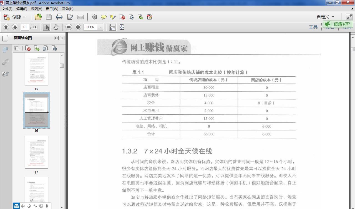355x209 pixels.
Task: Click the Edit PDF page icon in toolbar
Action: (x=150, y=17)
